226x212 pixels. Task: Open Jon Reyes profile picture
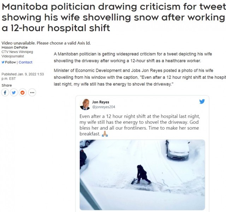[x=85, y=104]
